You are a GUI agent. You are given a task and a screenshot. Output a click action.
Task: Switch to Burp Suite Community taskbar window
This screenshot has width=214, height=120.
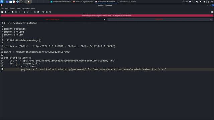point(61,2)
